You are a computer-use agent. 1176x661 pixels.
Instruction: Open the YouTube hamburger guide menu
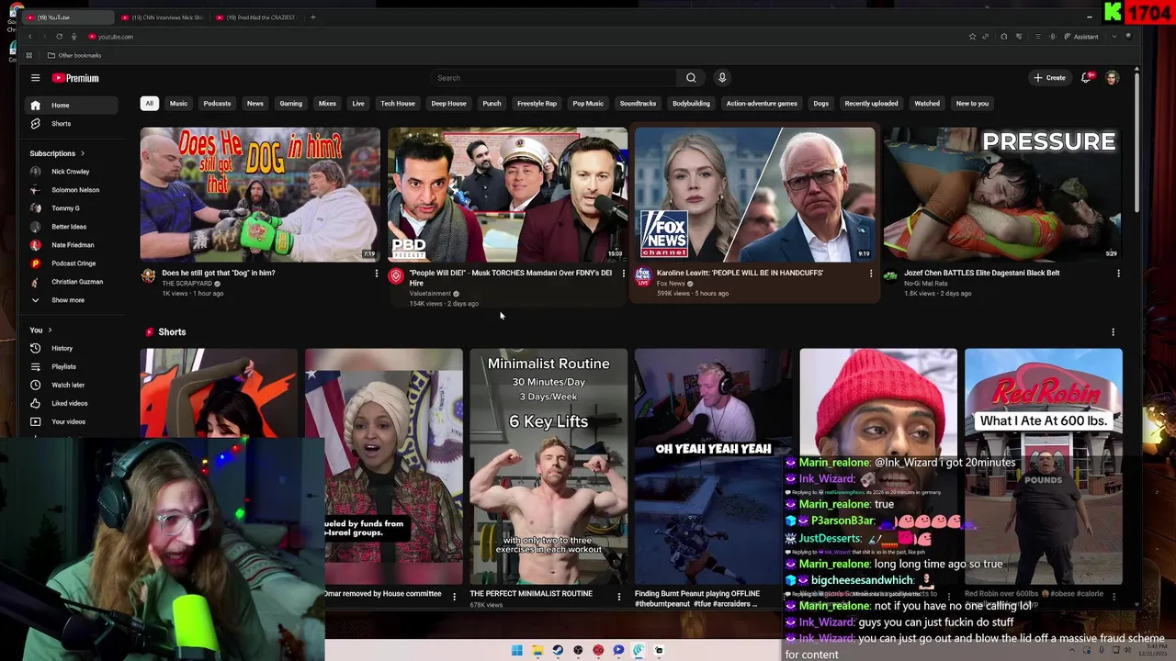[x=35, y=78]
